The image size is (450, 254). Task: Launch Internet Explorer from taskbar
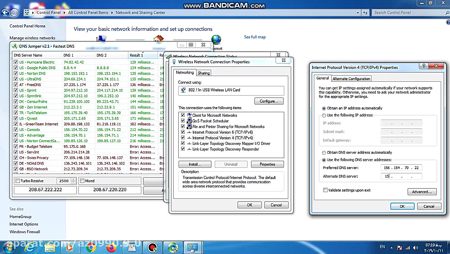point(30,248)
